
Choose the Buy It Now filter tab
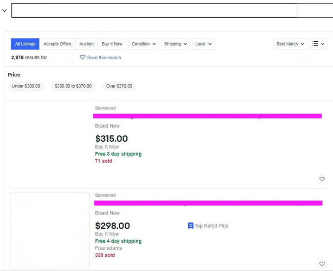(112, 44)
